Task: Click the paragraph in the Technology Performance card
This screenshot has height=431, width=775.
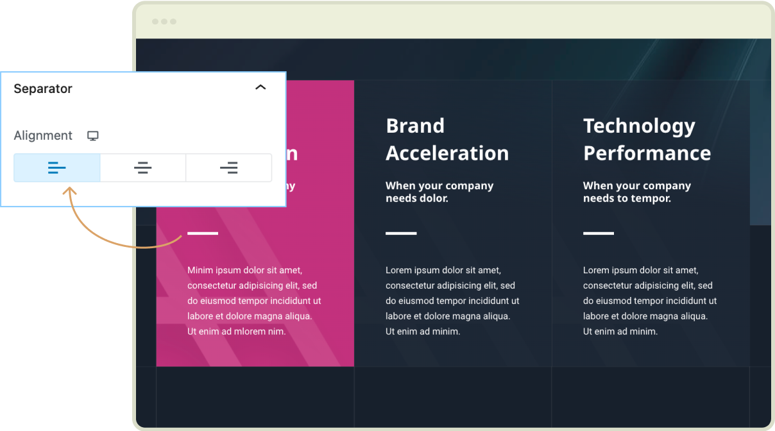Action: tap(649, 301)
